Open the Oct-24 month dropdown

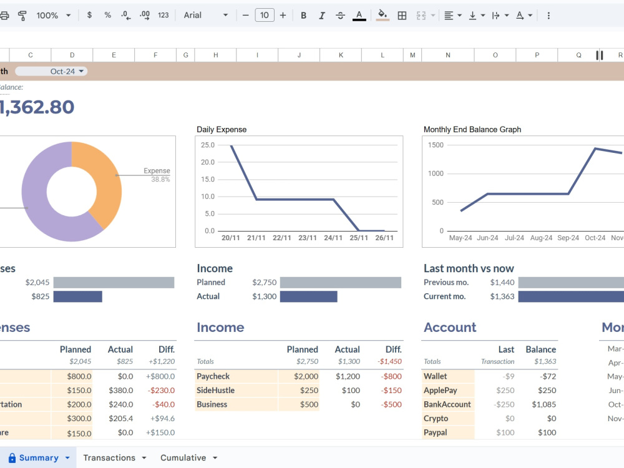[51, 71]
